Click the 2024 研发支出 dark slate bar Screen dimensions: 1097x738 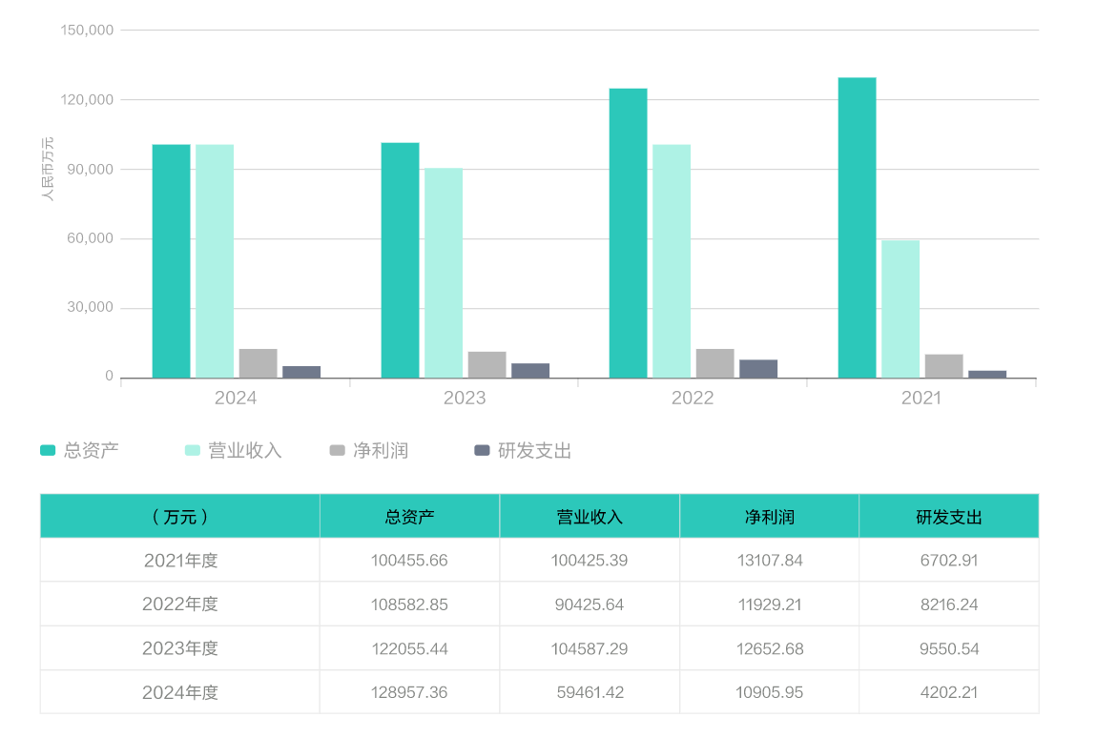(x=301, y=372)
